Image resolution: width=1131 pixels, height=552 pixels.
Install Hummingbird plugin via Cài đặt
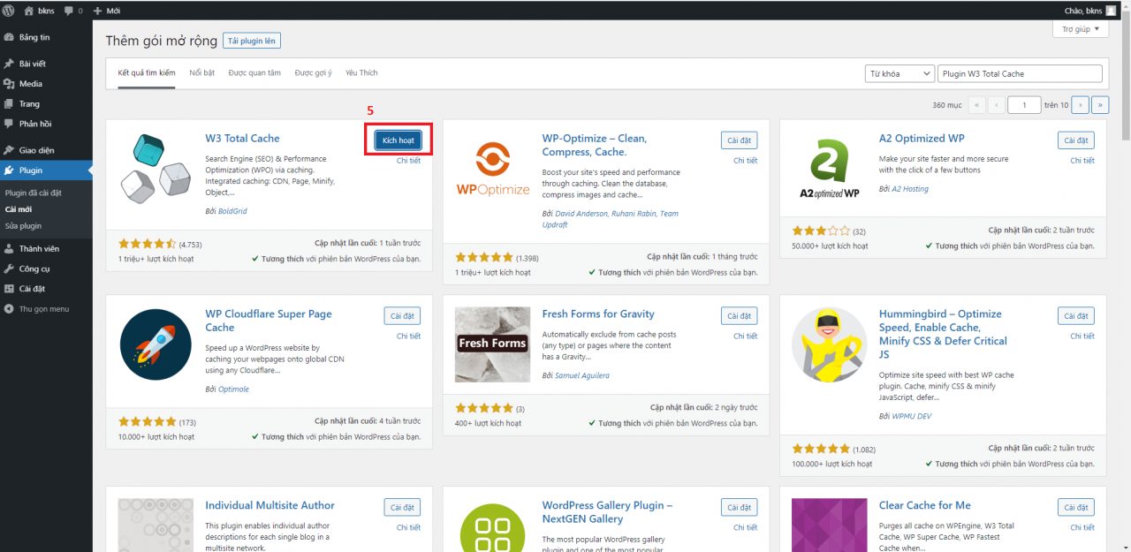[1076, 316]
